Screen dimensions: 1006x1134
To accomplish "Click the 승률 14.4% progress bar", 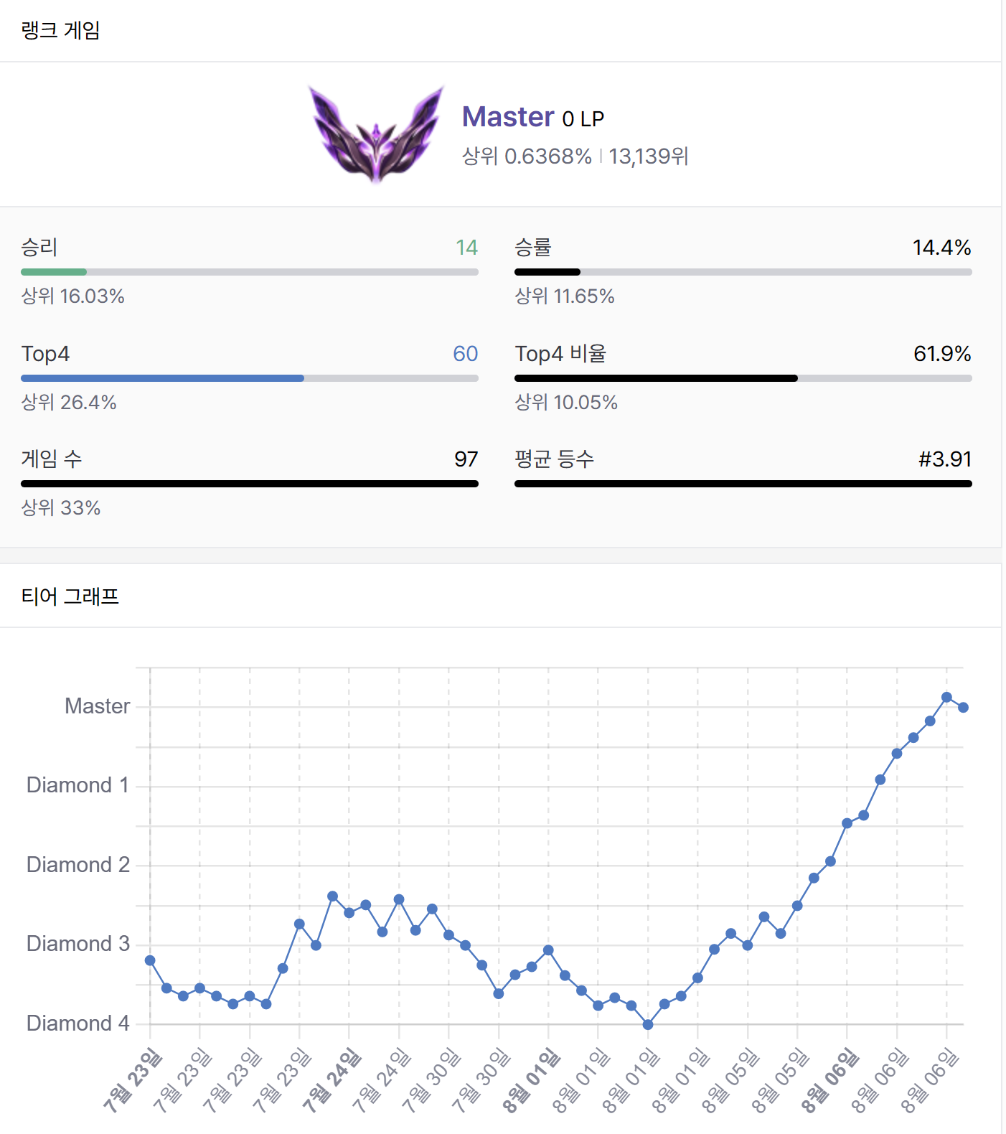I will click(x=743, y=272).
